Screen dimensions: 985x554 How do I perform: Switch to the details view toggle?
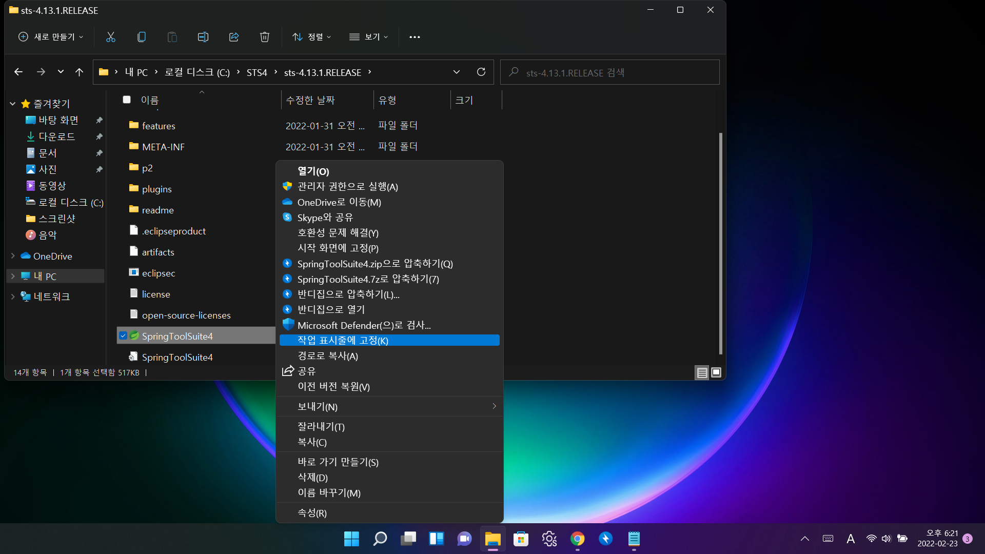(x=702, y=372)
